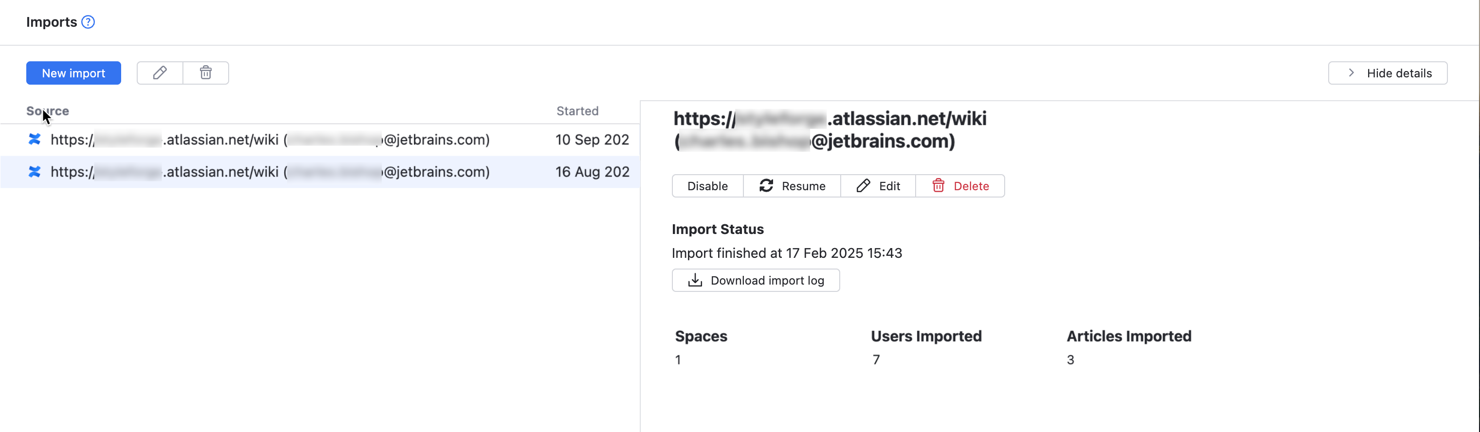Disable the selected import

click(x=707, y=186)
